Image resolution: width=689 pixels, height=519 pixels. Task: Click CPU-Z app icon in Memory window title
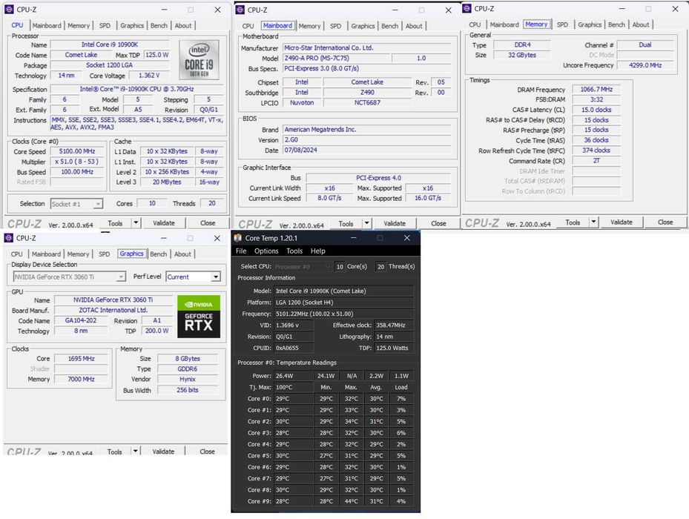click(x=467, y=8)
